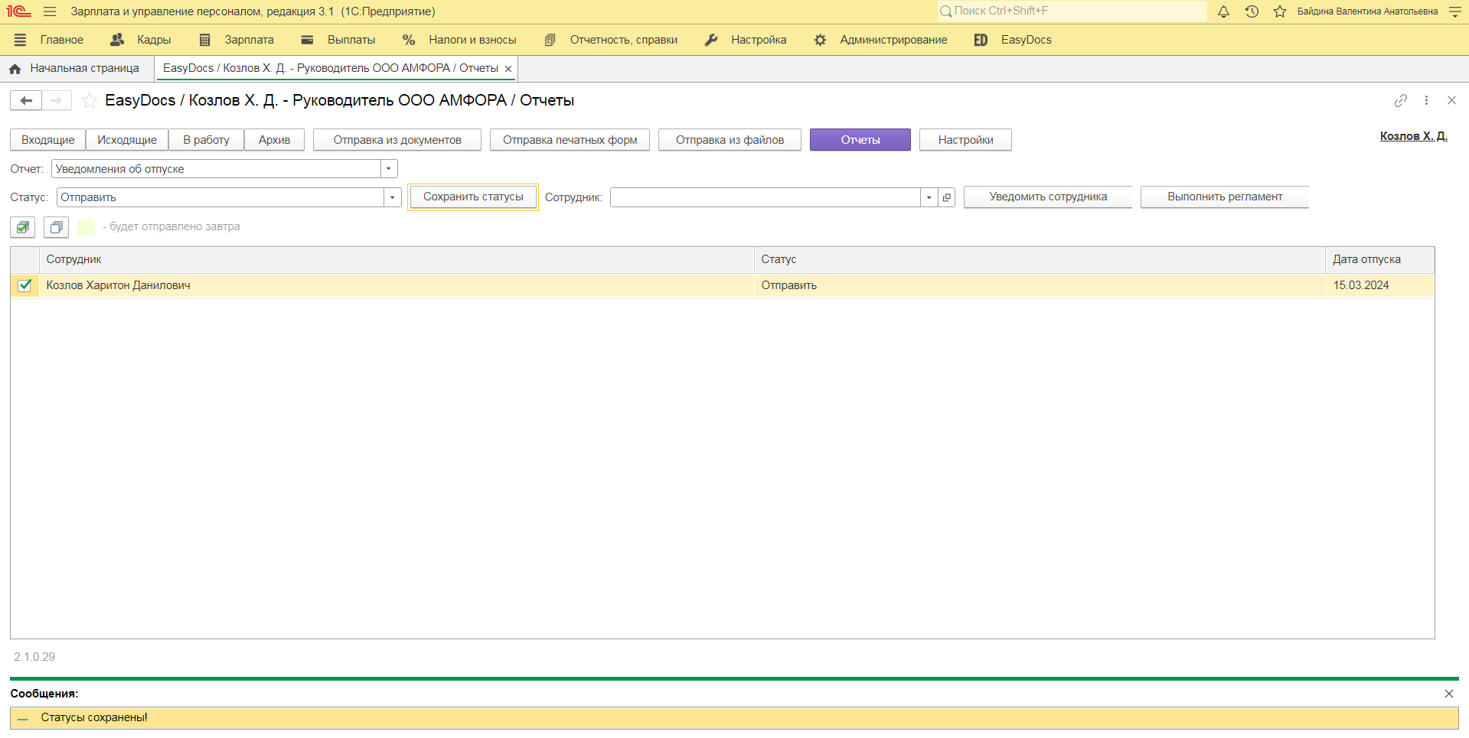Go to home page icon tab
The width and height of the screenshot is (1469, 738).
coord(15,69)
